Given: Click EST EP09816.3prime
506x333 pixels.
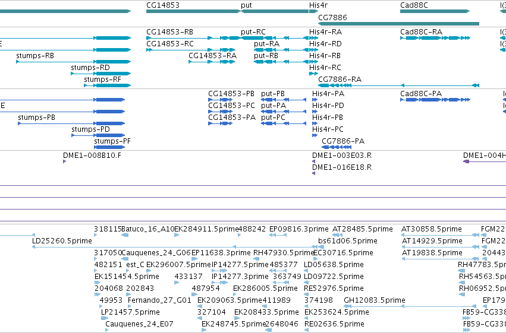Looking at the screenshot, I should (299, 229).
